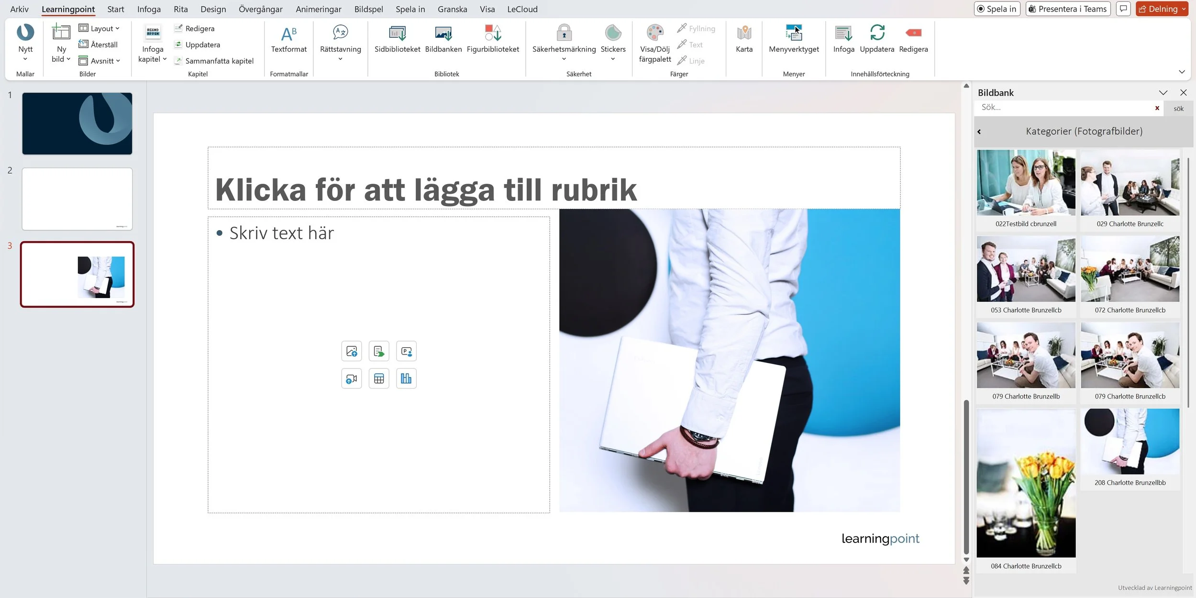Switch to the Övergångar tab
The height and width of the screenshot is (598, 1196).
260,9
